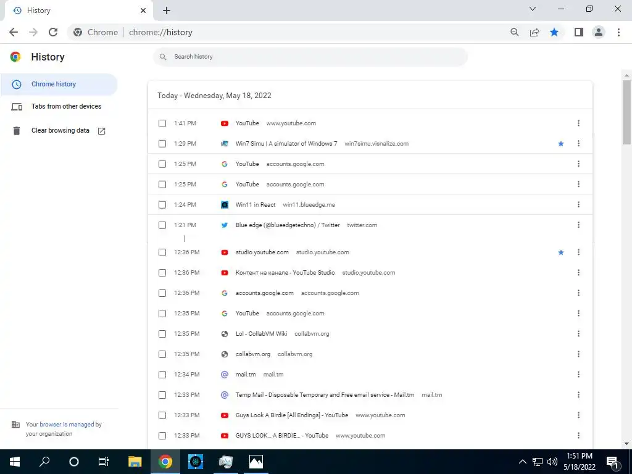This screenshot has height=474, width=632.
Task: Open the Windows Start menu
Action: pyautogui.click(x=15, y=462)
